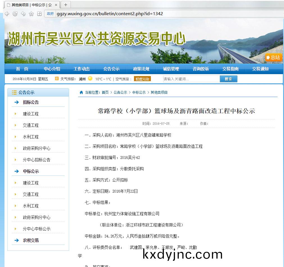Image resolution: width=284 pixels, height=267 pixels.
Task: Click the undo/restore page icon in toolbar
Action: tap(23, 14)
